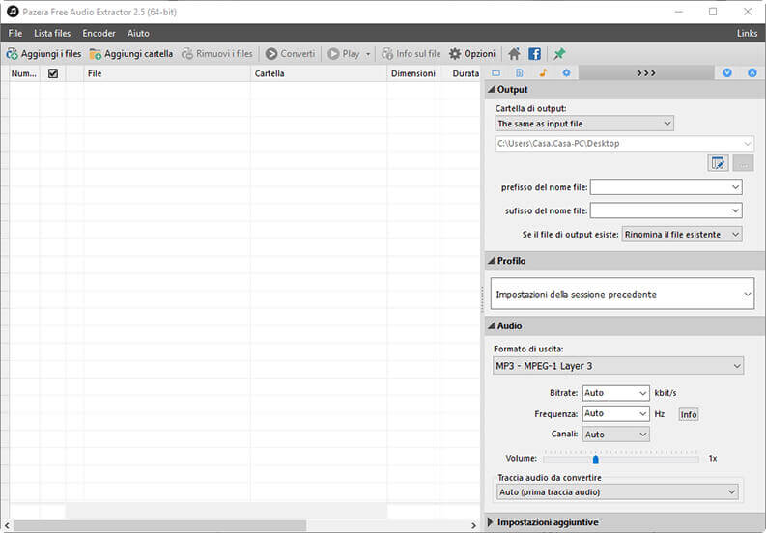
Task: Click the green pin icon
Action: point(559,54)
